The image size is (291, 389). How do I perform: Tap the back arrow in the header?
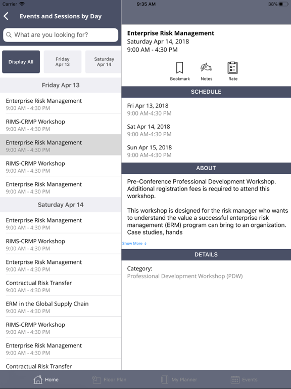(6, 16)
